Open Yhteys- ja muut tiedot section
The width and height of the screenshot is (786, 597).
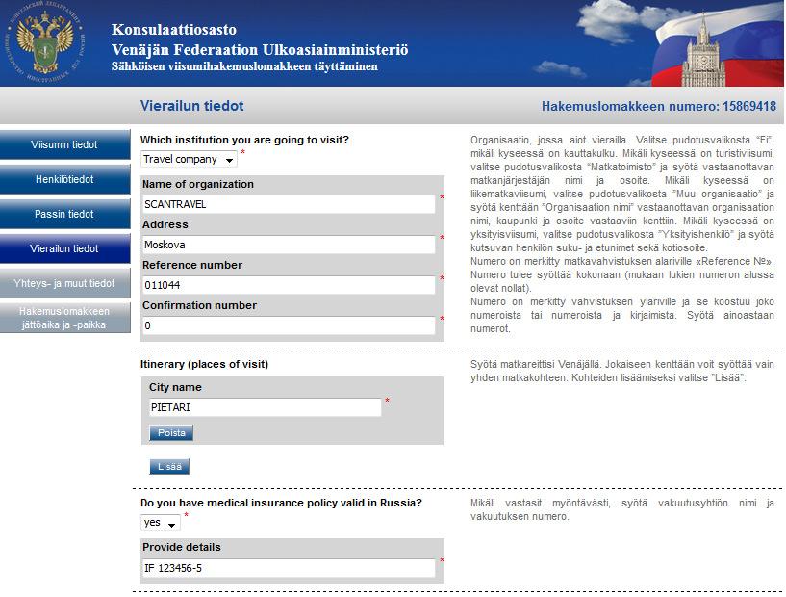pyautogui.click(x=64, y=283)
